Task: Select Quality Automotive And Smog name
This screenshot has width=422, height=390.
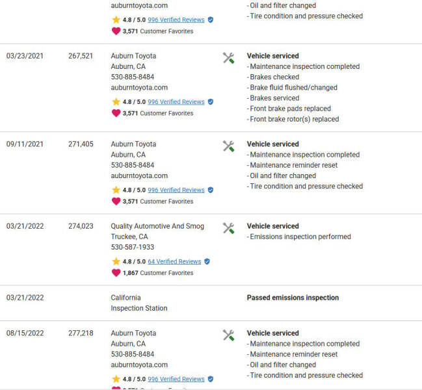Action: point(157,226)
